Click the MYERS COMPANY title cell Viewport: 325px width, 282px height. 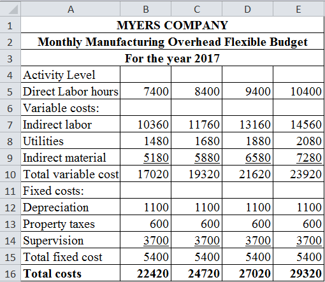[173, 25]
